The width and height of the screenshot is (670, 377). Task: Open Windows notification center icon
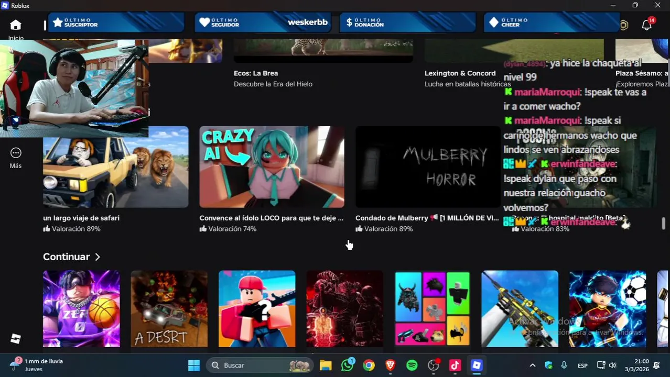[657, 365]
